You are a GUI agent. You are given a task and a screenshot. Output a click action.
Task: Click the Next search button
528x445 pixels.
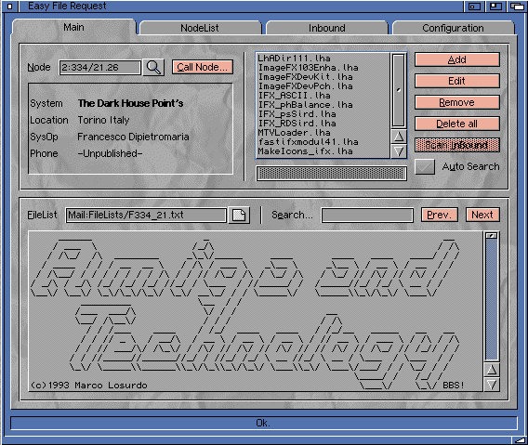(482, 215)
